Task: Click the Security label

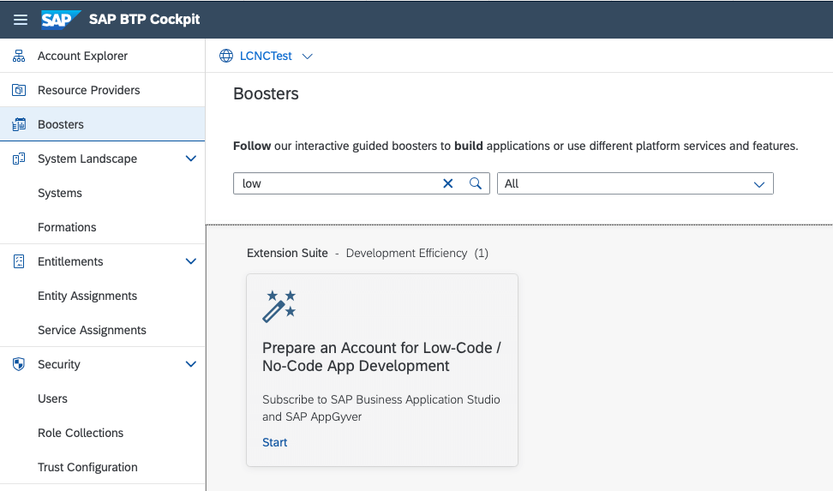Action: 59,364
